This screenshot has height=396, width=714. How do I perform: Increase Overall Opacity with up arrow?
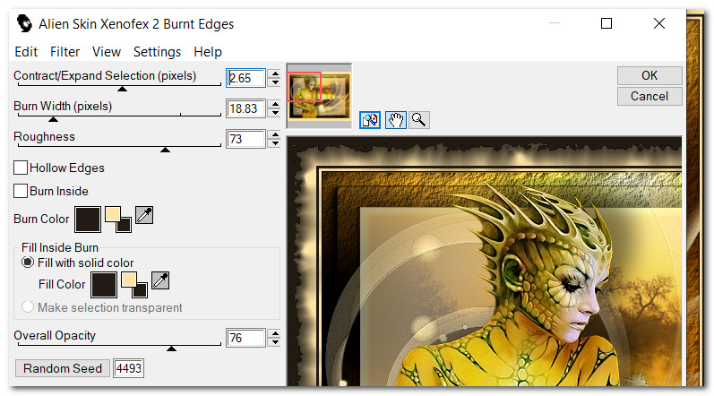274,333
